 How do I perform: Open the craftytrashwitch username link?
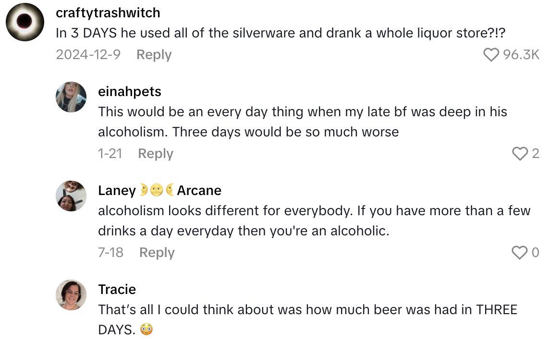click(x=108, y=12)
